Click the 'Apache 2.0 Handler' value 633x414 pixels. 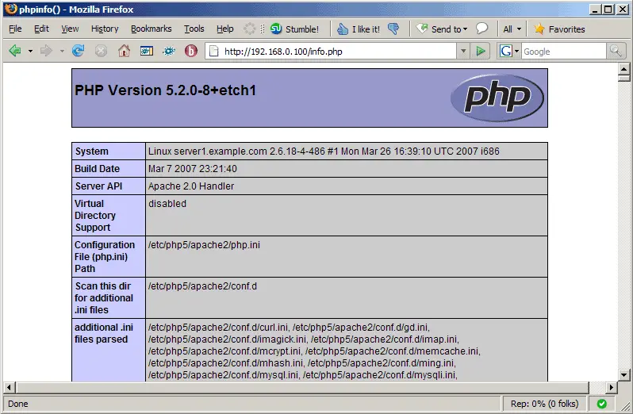click(x=191, y=186)
